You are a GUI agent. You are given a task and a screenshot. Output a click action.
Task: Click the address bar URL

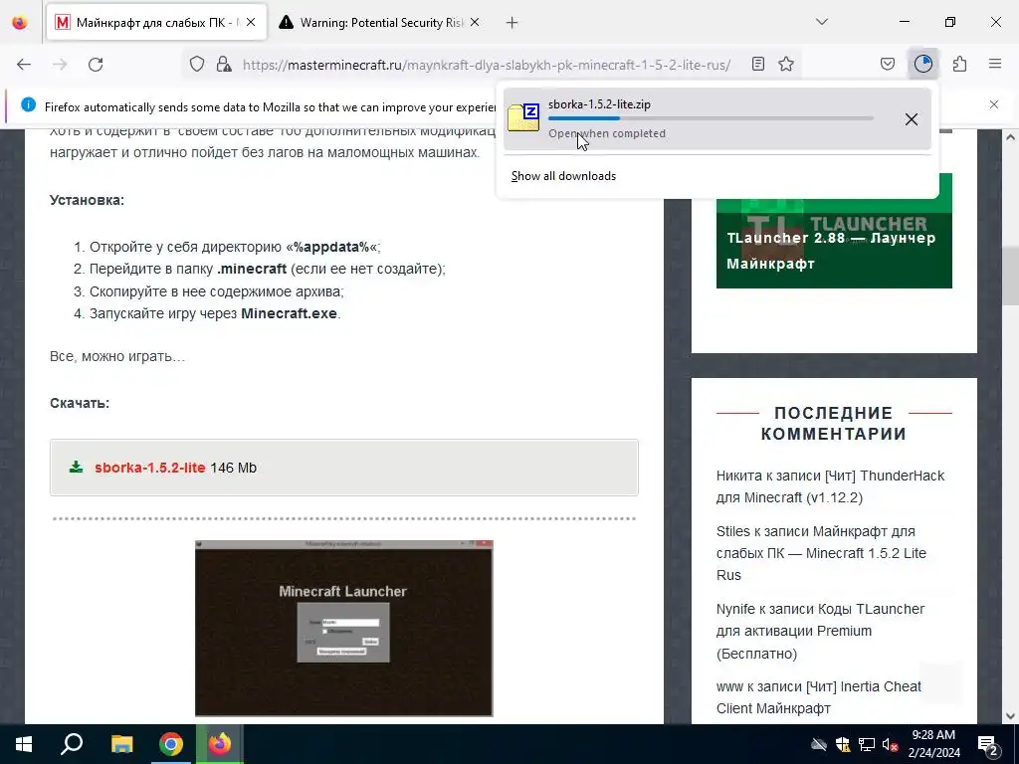pyautogui.click(x=486, y=65)
